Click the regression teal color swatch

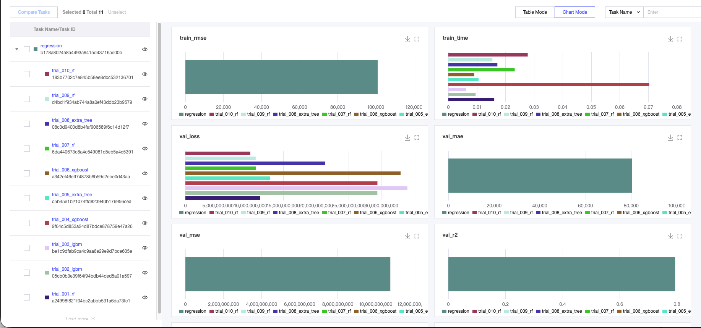click(x=36, y=49)
